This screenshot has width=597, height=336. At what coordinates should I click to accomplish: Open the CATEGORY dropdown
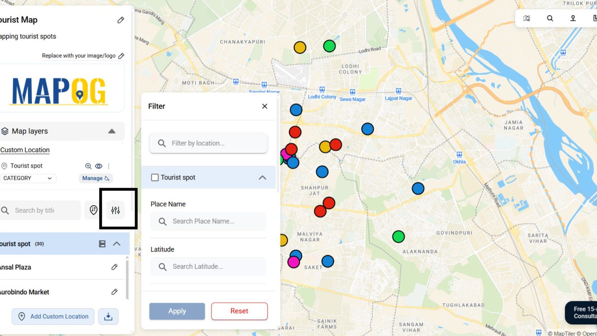28,178
